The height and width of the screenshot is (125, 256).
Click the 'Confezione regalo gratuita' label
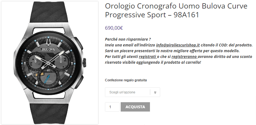(x=126, y=80)
